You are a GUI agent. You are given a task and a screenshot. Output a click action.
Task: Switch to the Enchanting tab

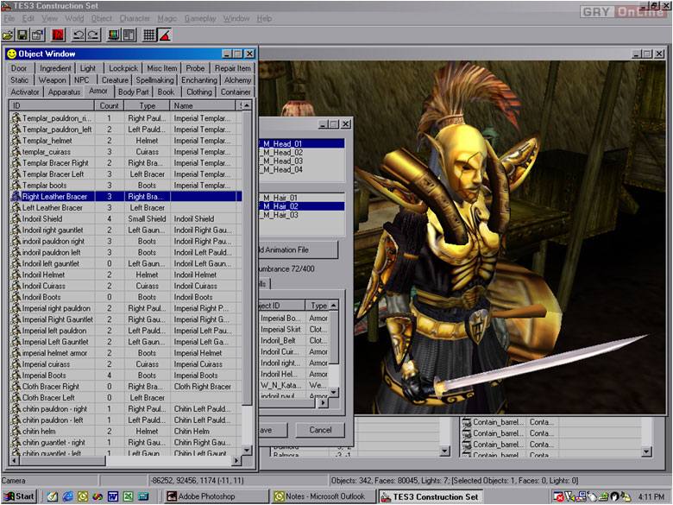199,80
